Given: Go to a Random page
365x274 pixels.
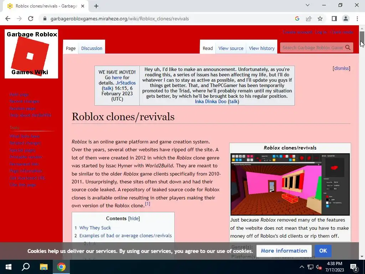Looking at the screenshot, I should coord(22,108).
